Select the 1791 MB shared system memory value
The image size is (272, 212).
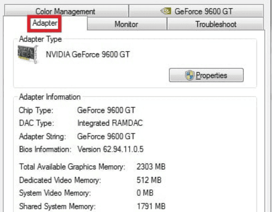[151, 206]
